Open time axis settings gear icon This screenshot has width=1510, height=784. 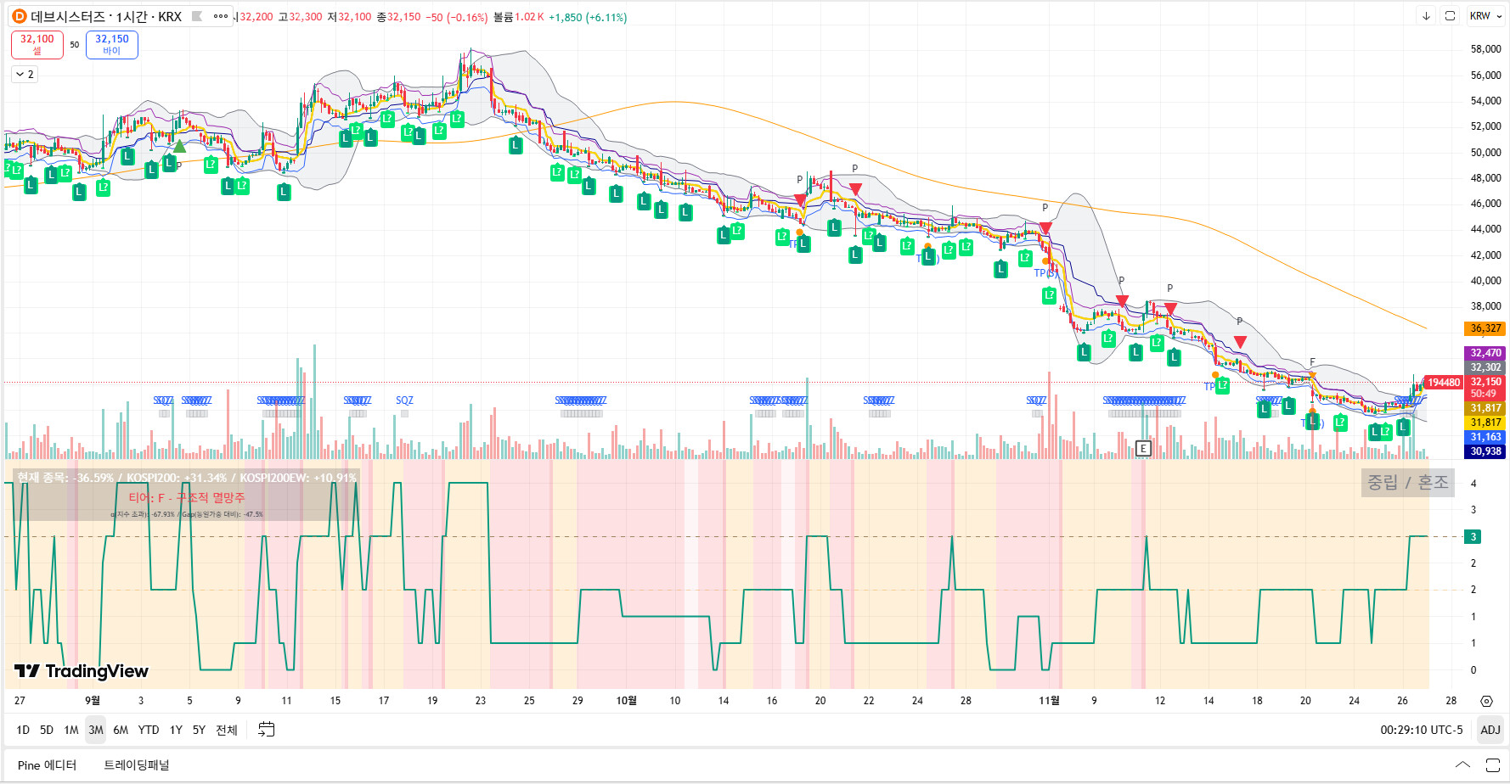(1486, 701)
